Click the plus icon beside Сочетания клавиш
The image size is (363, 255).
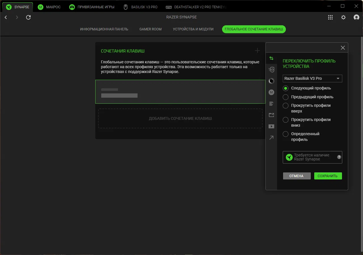[x=257, y=51]
